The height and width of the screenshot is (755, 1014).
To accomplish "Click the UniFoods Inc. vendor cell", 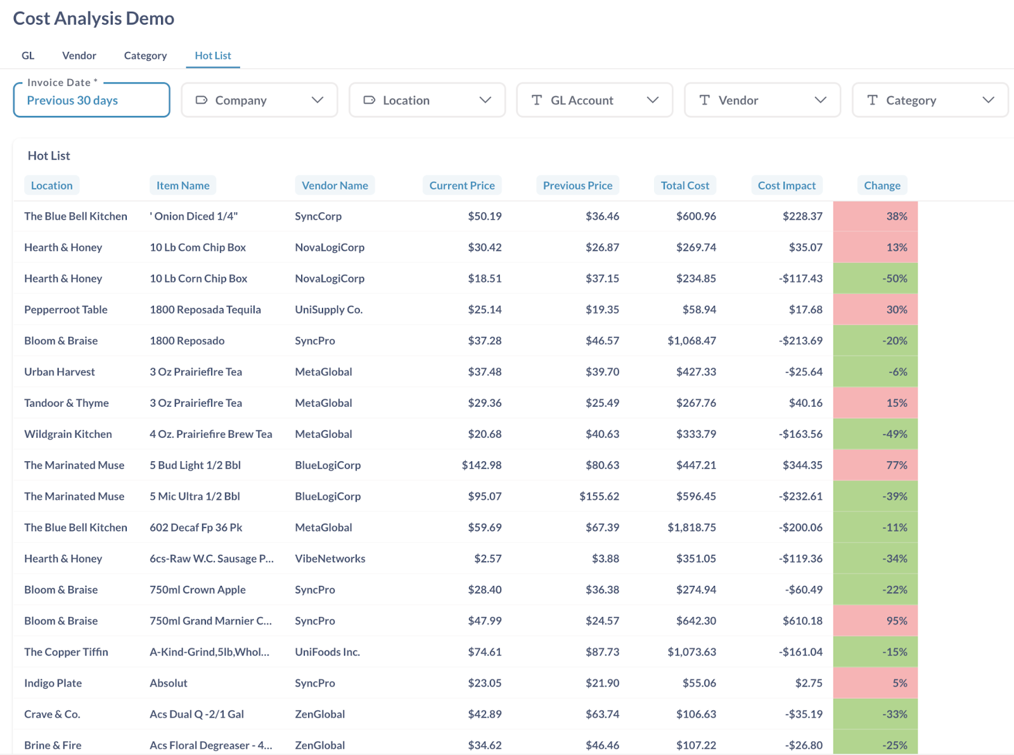I will (x=328, y=652).
